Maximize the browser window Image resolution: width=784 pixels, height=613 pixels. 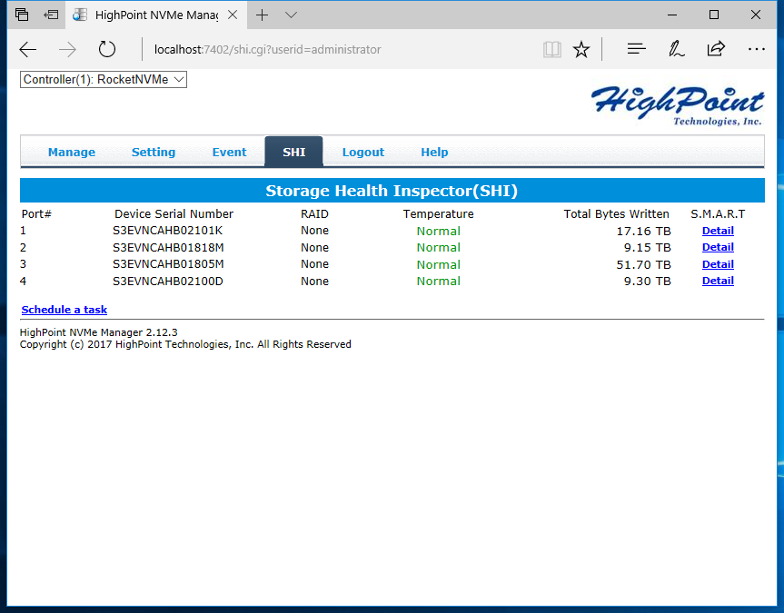[x=714, y=15]
